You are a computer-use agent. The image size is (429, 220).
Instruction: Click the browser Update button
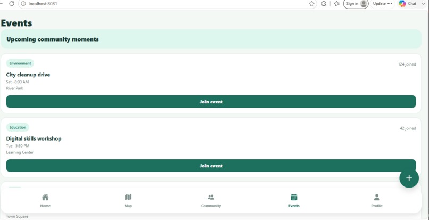[x=383, y=4]
